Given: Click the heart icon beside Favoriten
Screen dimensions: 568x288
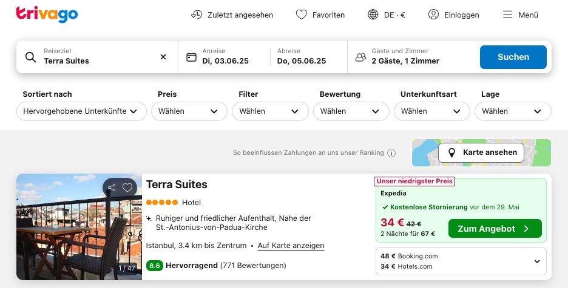Looking at the screenshot, I should click(x=301, y=15).
